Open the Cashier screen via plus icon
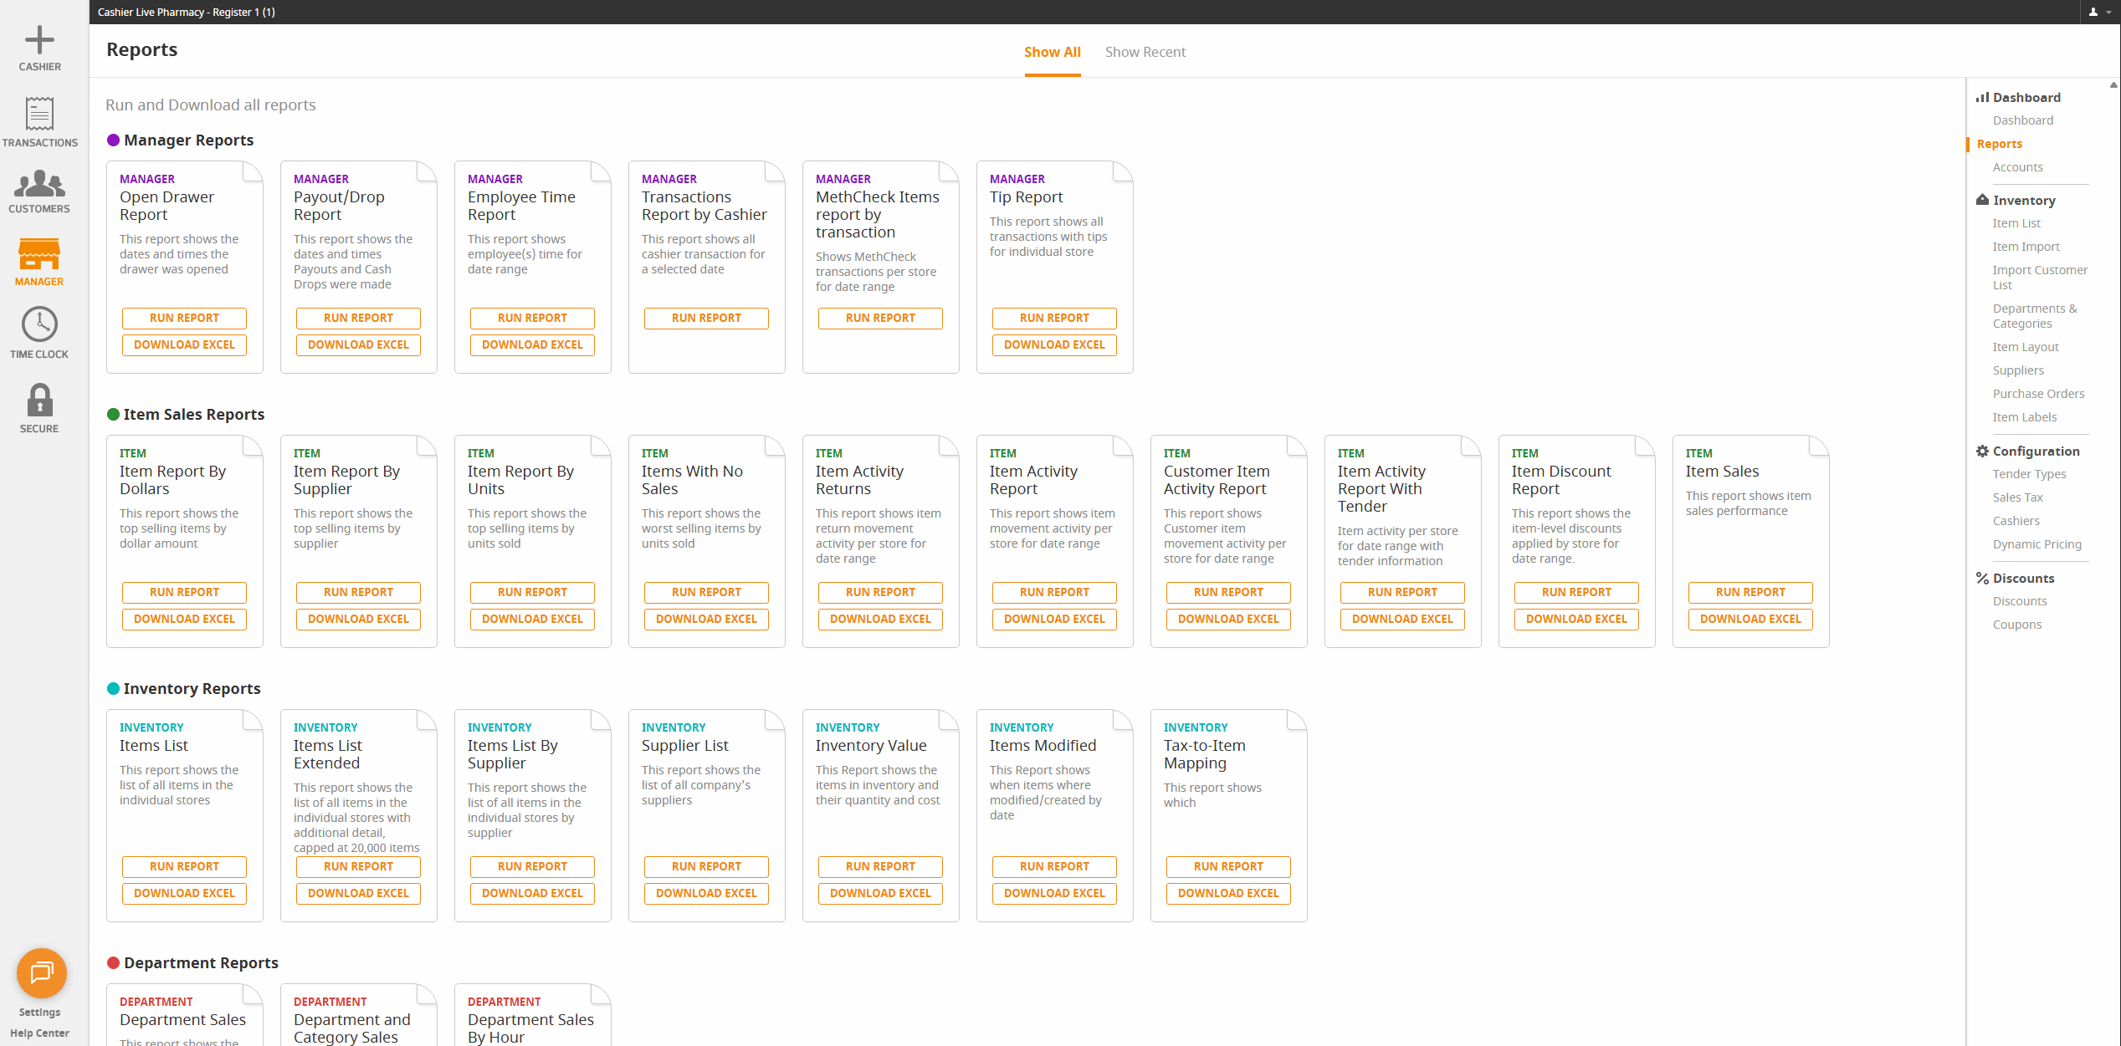The image size is (2121, 1046). (x=39, y=39)
